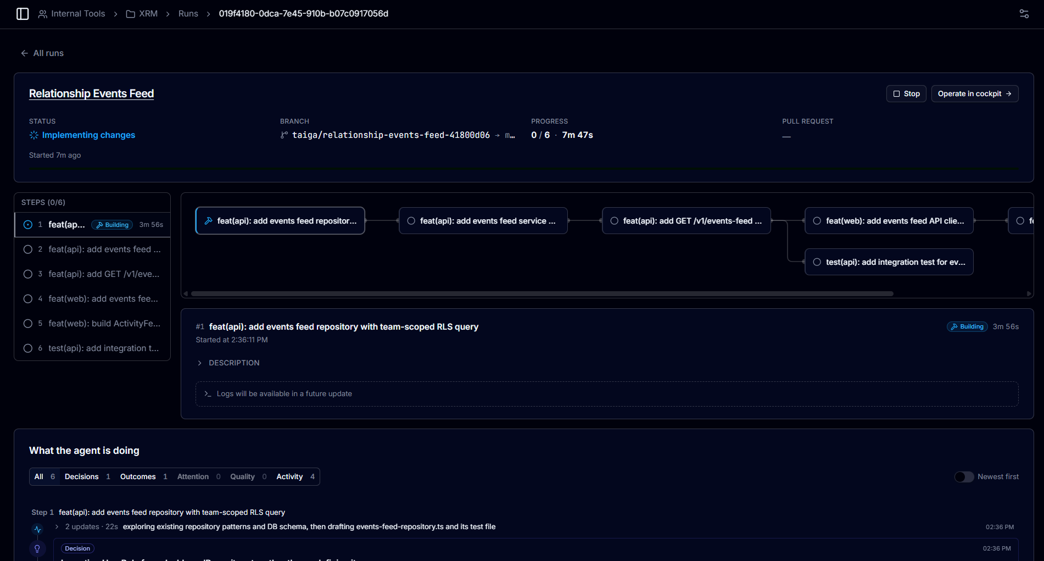Image resolution: width=1044 pixels, height=561 pixels.
Task: Click the graph scrollbar left arrow
Action: coord(186,294)
